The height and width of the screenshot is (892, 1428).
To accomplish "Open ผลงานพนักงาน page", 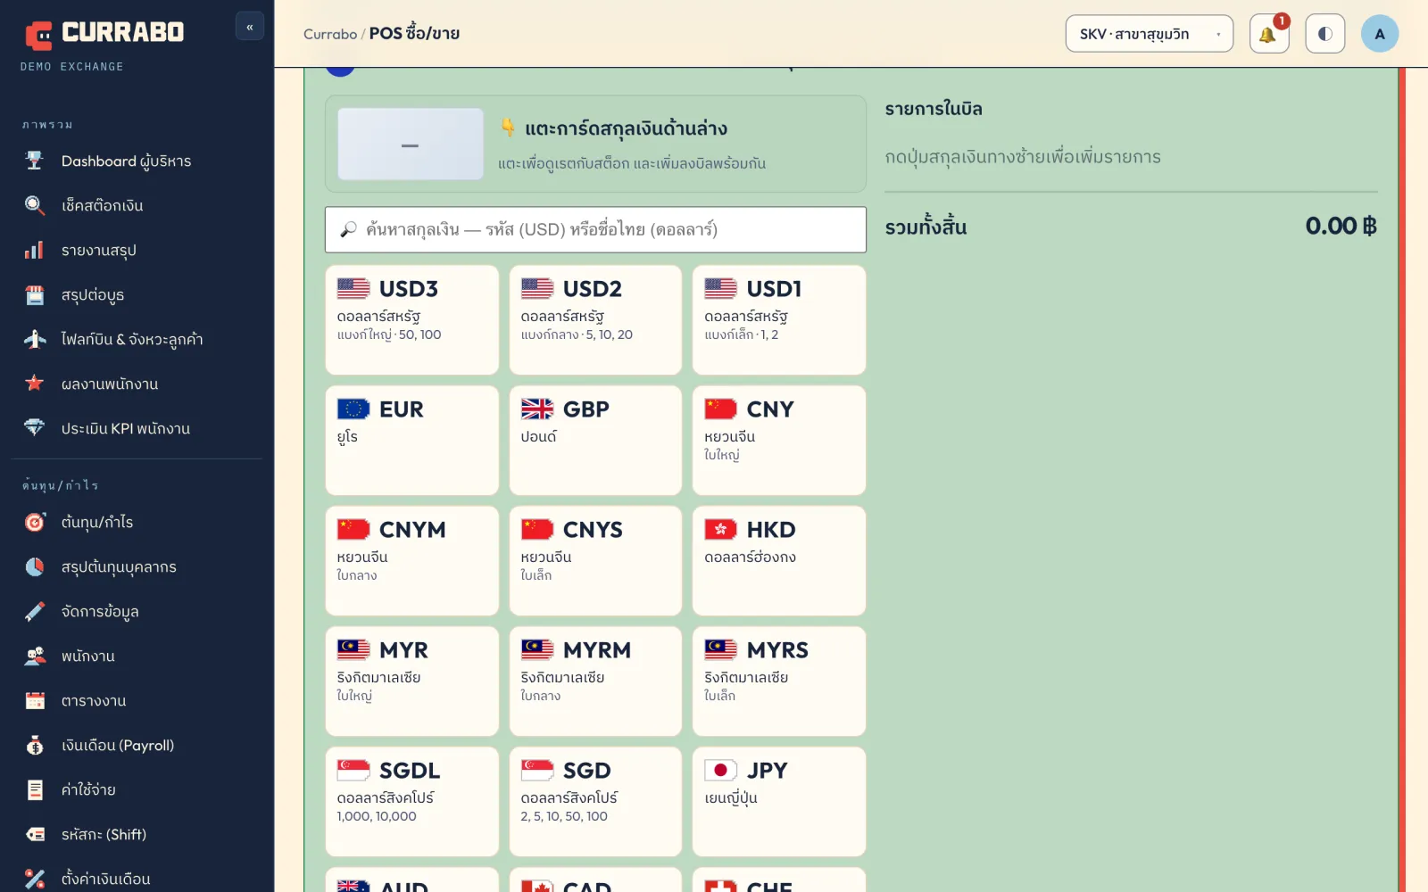I will pos(137,384).
